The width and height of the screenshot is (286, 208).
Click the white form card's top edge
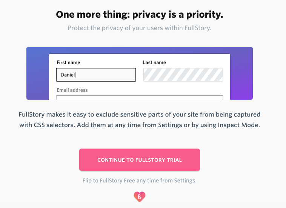140,54
